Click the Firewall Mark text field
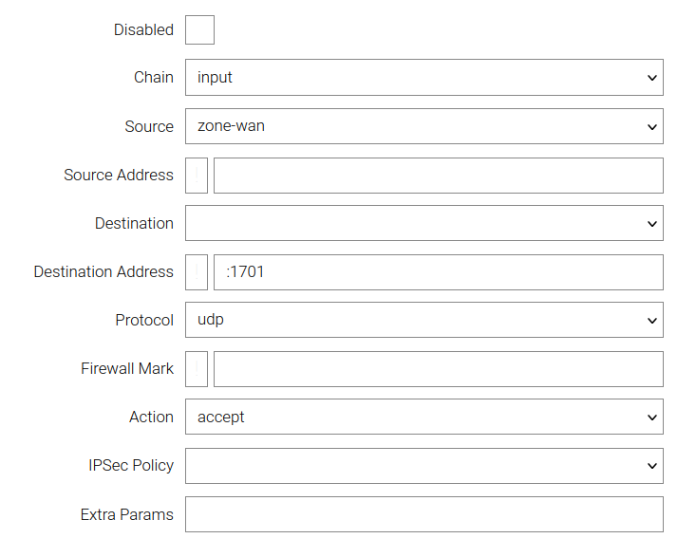 (x=438, y=369)
